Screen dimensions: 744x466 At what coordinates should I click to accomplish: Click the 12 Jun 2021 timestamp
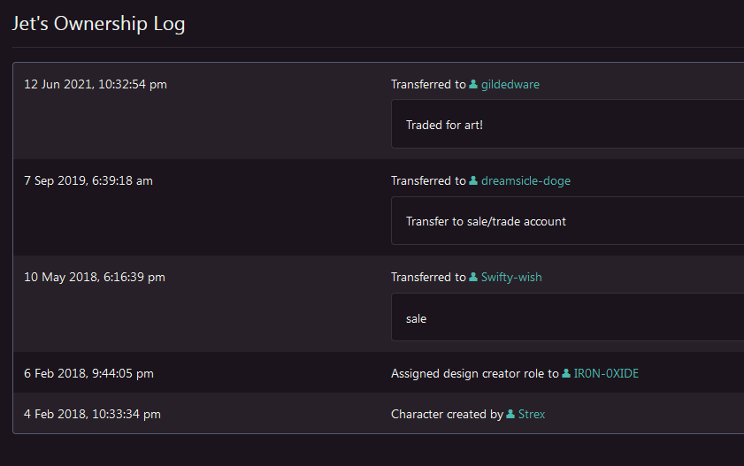pos(96,85)
